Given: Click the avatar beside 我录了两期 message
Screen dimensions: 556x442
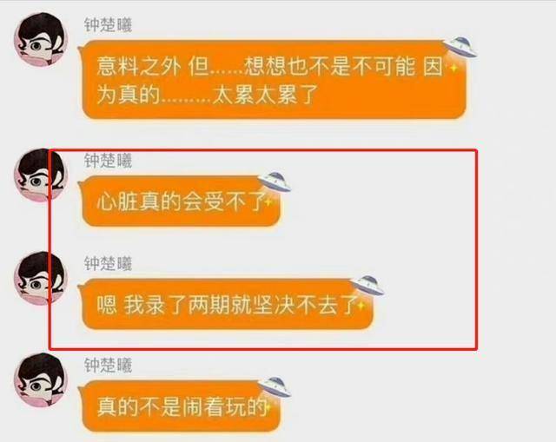Looking at the screenshot, I should [x=41, y=278].
